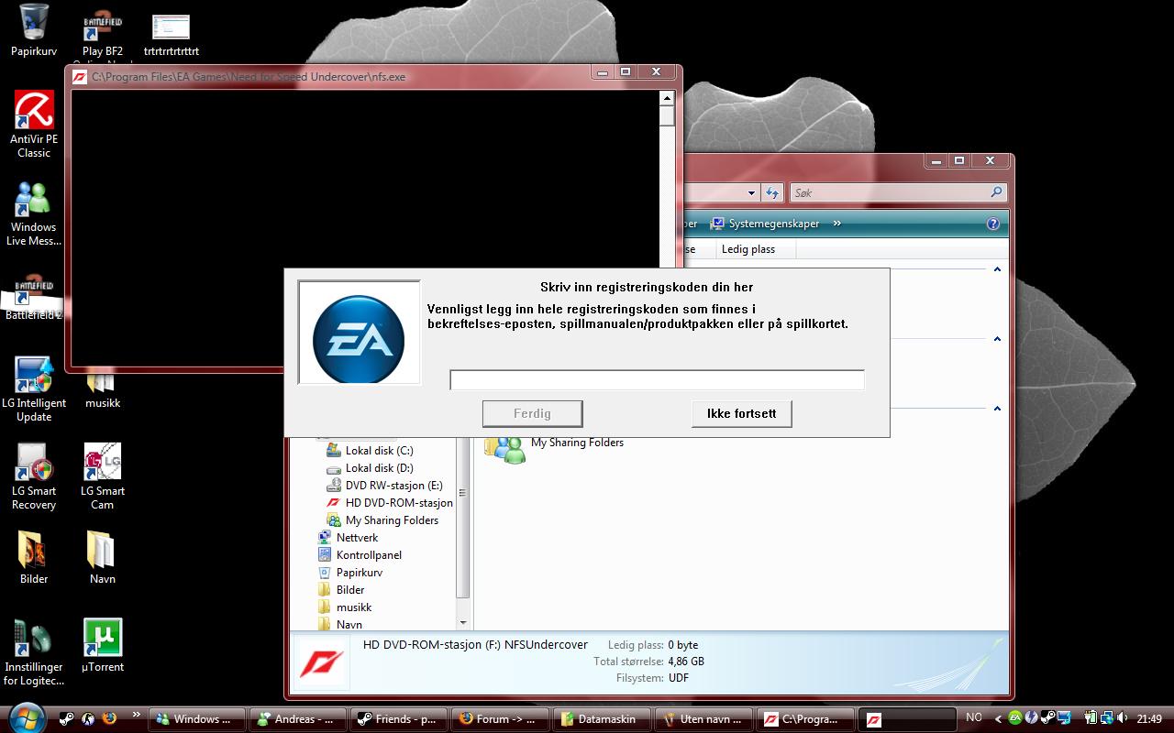Select HD DVD-ROM-stasjon in tree
Screen dimensions: 1174x733
click(390, 503)
